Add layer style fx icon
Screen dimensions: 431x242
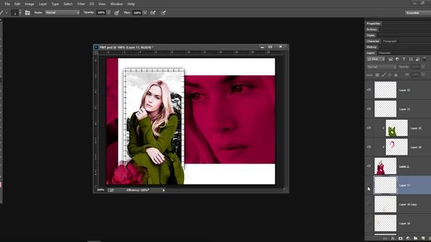pos(393,239)
